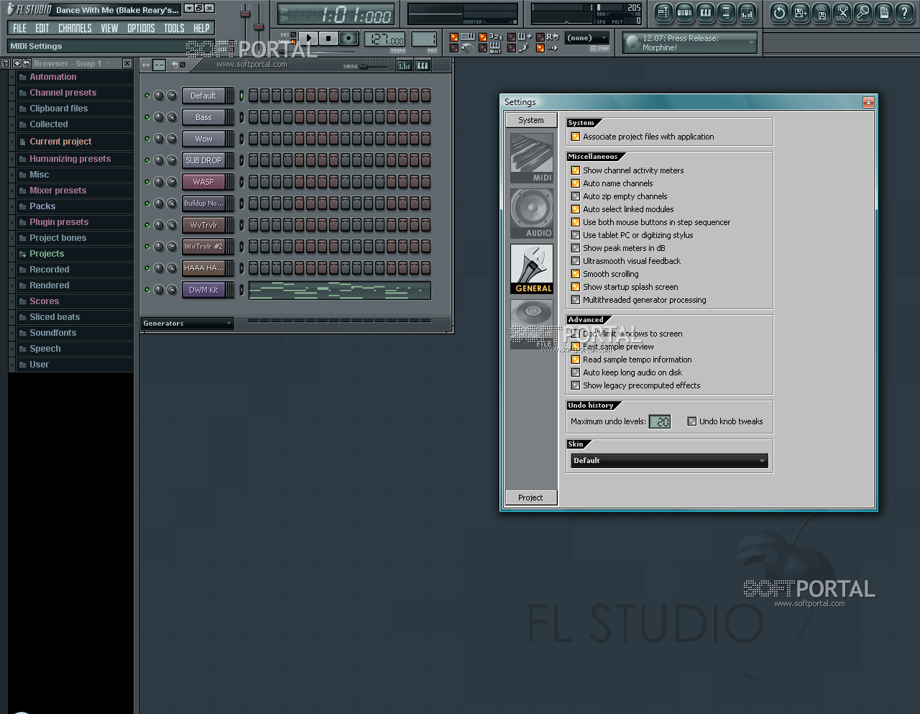View project info document icon
The width and height of the screenshot is (920, 714).
(x=884, y=13)
